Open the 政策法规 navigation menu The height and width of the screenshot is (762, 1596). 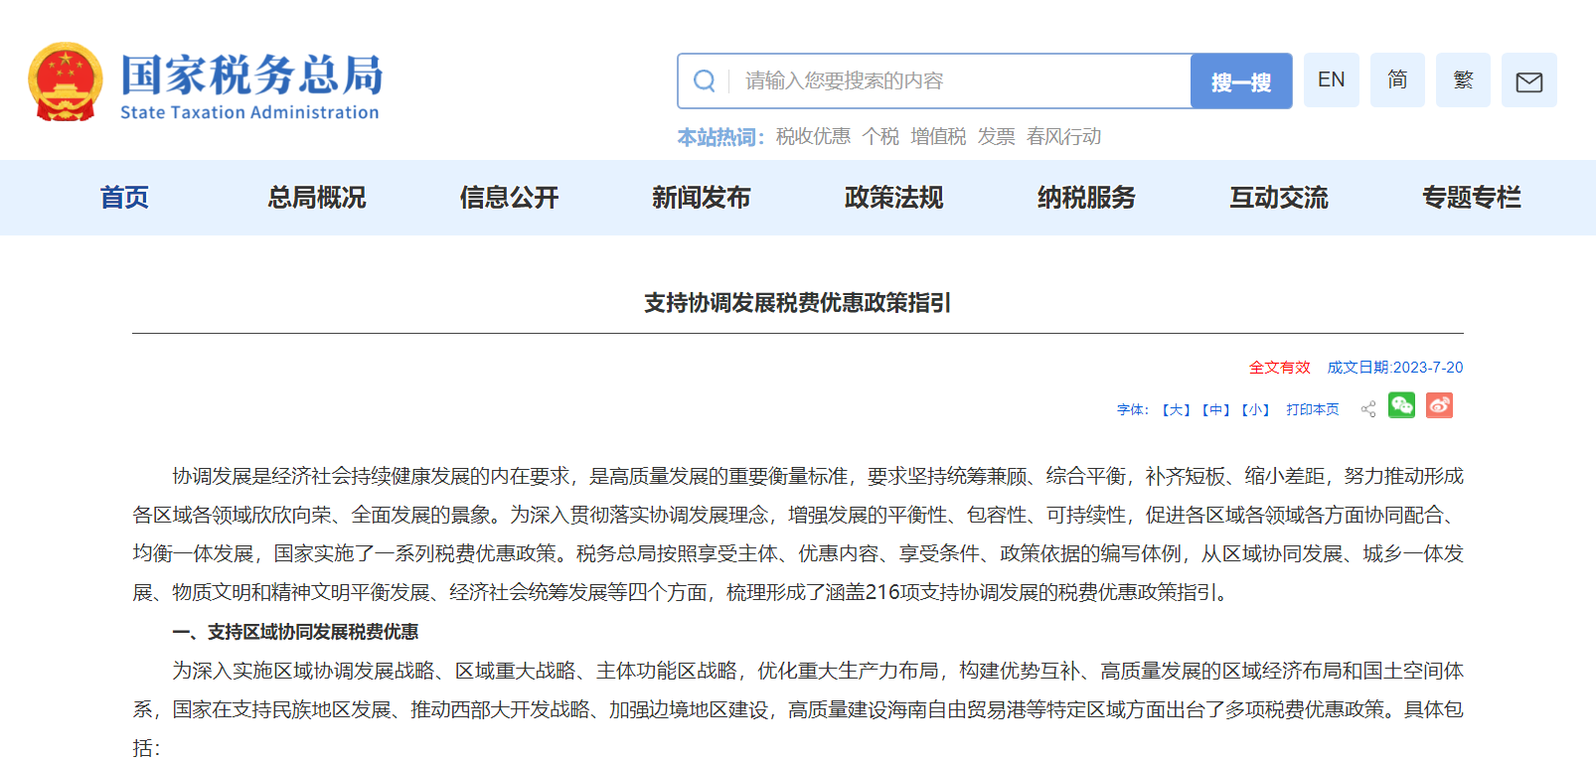coord(893,198)
